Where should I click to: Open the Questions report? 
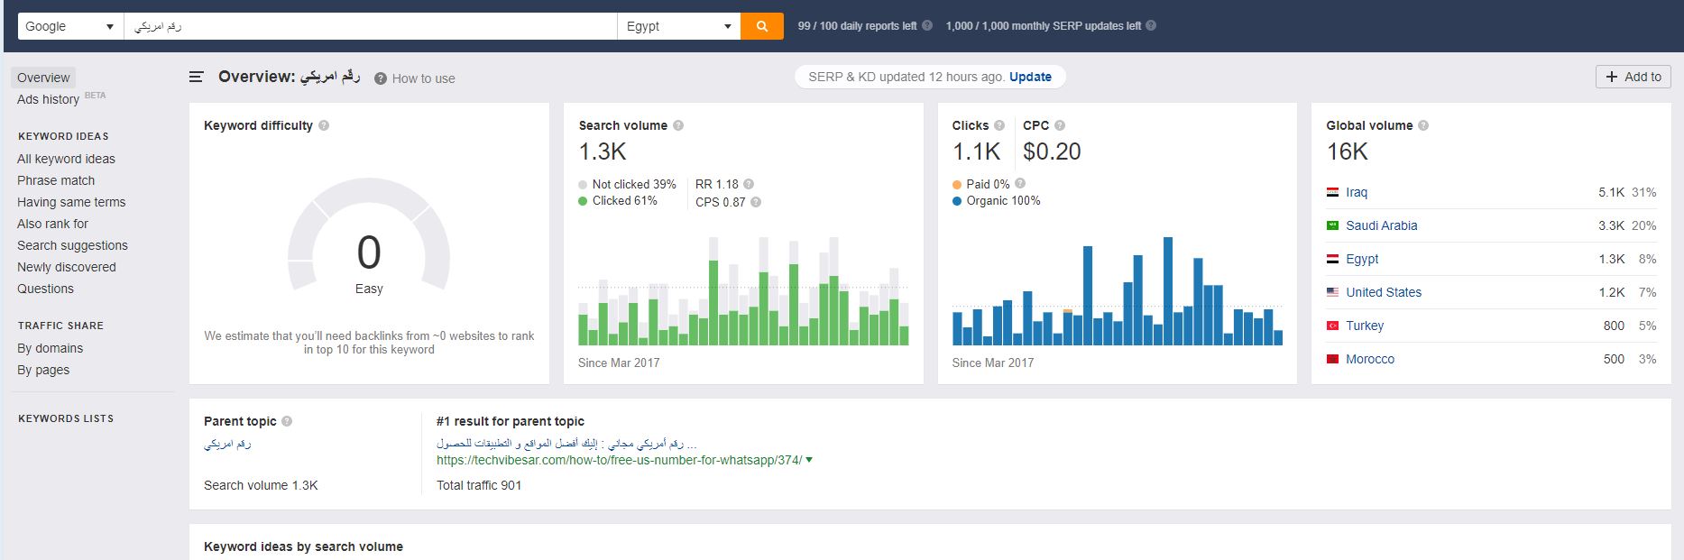[45, 289]
